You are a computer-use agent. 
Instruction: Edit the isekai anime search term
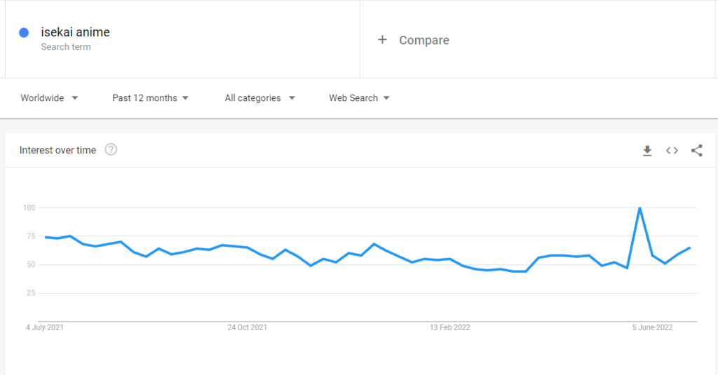click(76, 32)
